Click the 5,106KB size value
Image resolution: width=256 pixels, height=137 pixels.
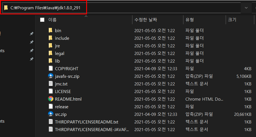pyautogui.click(x=244, y=76)
